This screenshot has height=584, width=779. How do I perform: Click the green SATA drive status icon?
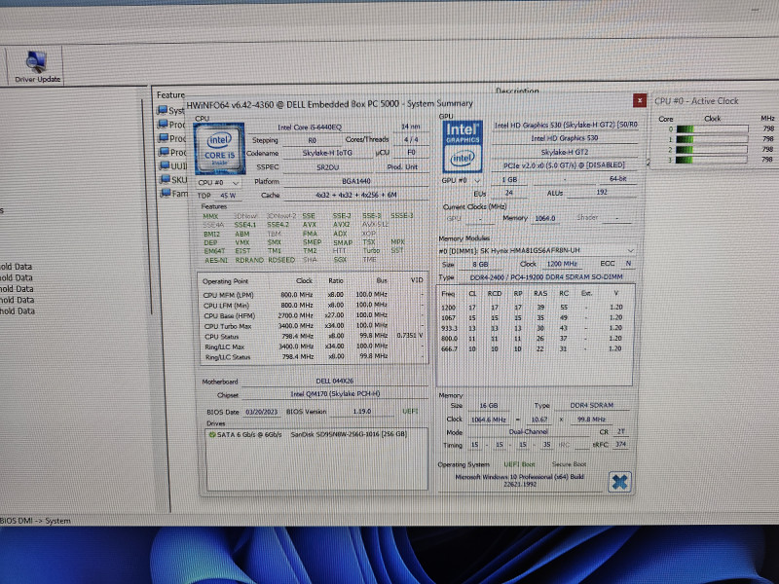(212, 434)
